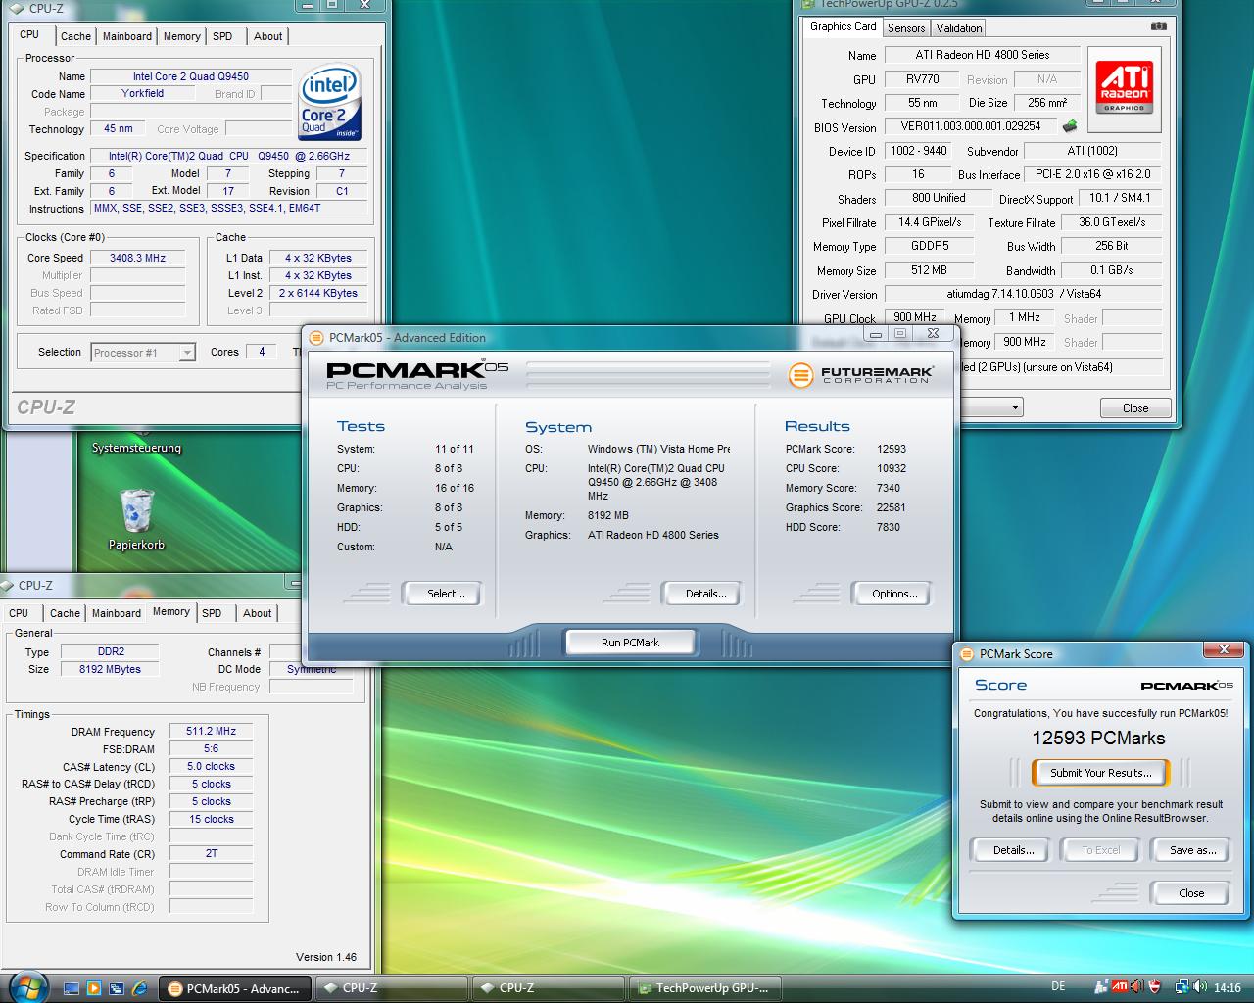The width and height of the screenshot is (1254, 1003).
Task: Open the Windows Start orb
Action: click(x=27, y=987)
